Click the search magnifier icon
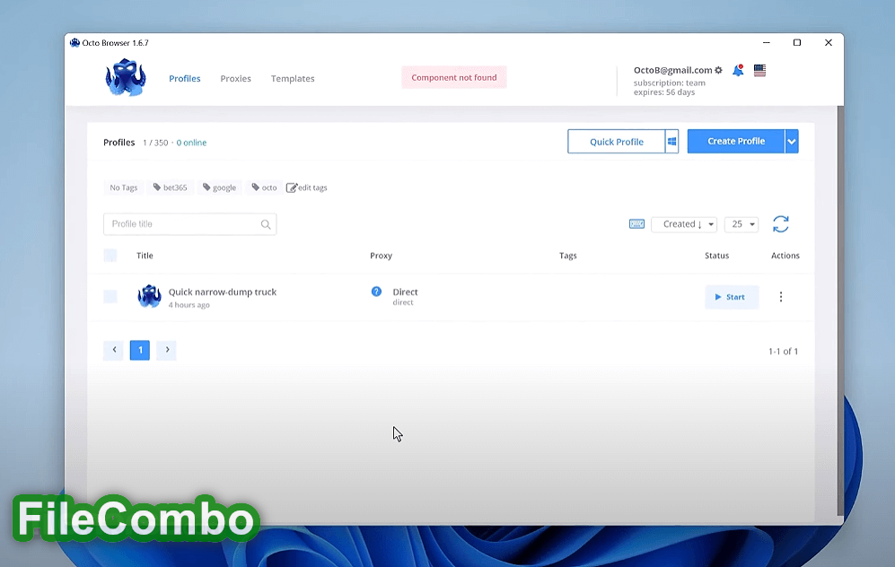The width and height of the screenshot is (895, 567). (266, 225)
